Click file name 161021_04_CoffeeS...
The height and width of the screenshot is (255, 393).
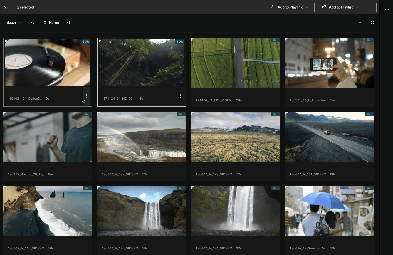pyautogui.click(x=26, y=98)
